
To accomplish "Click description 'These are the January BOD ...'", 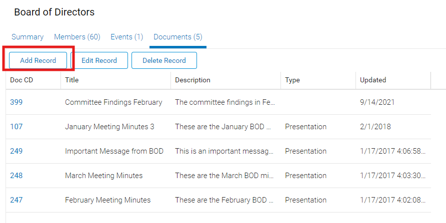I will pos(223,127).
